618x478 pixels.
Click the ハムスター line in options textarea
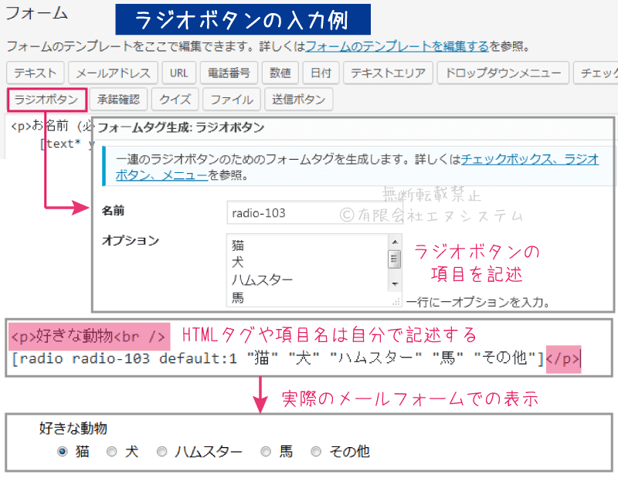click(x=262, y=280)
